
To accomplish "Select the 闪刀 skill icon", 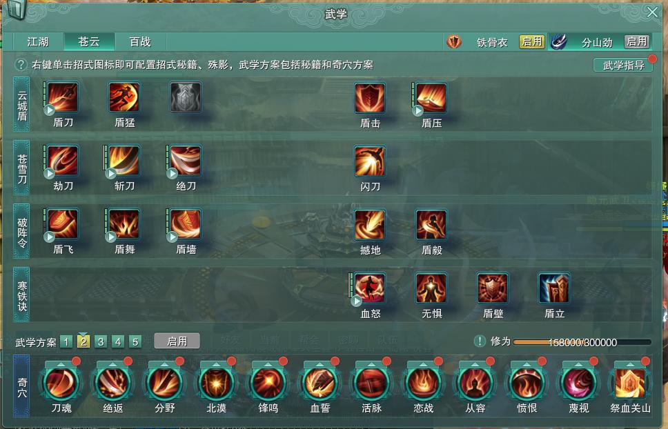I will click(x=370, y=161).
